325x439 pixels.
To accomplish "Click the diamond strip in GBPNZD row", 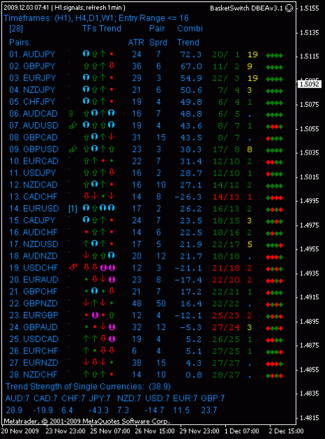I will coord(274,305).
